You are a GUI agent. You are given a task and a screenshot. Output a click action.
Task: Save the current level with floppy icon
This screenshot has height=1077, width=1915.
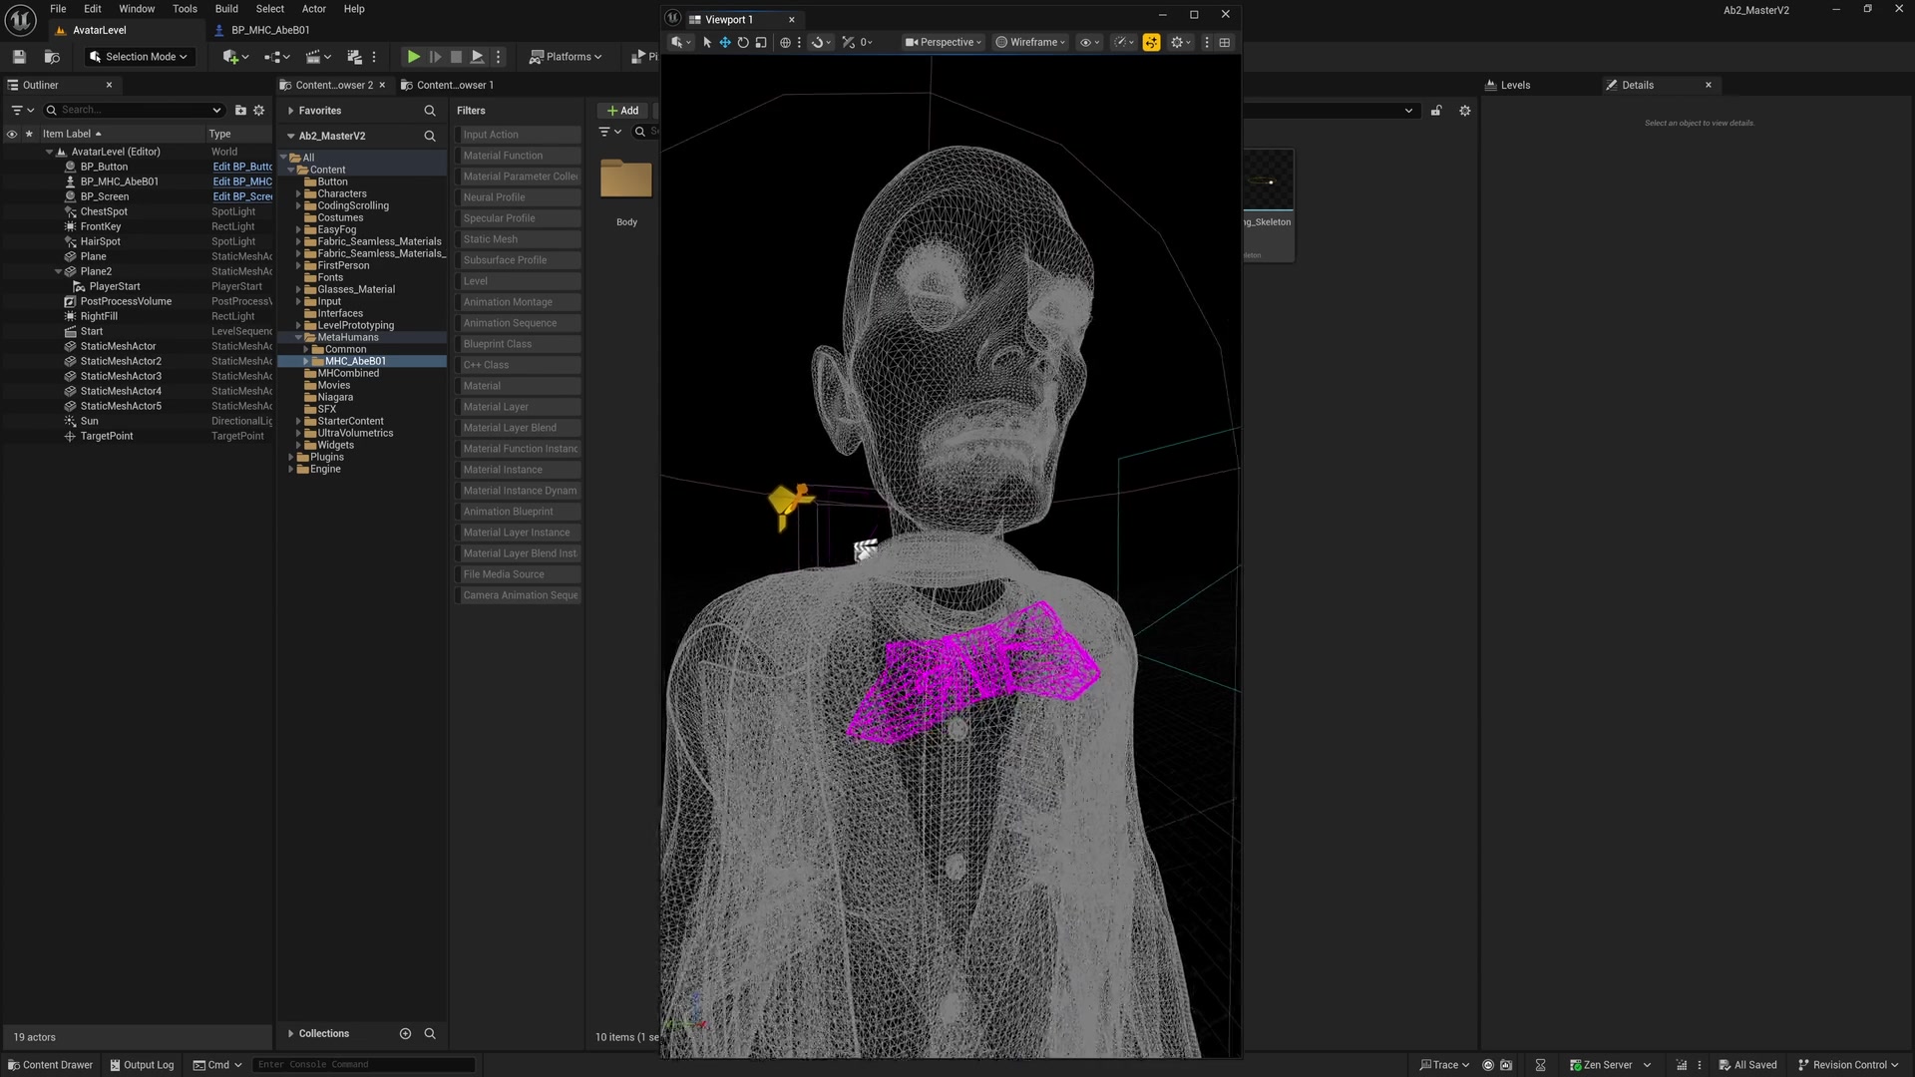click(x=19, y=57)
